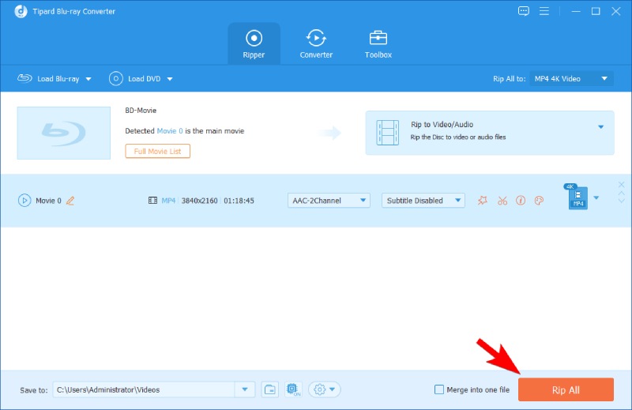
Task: Click the Movie 0 link
Action: 170,130
